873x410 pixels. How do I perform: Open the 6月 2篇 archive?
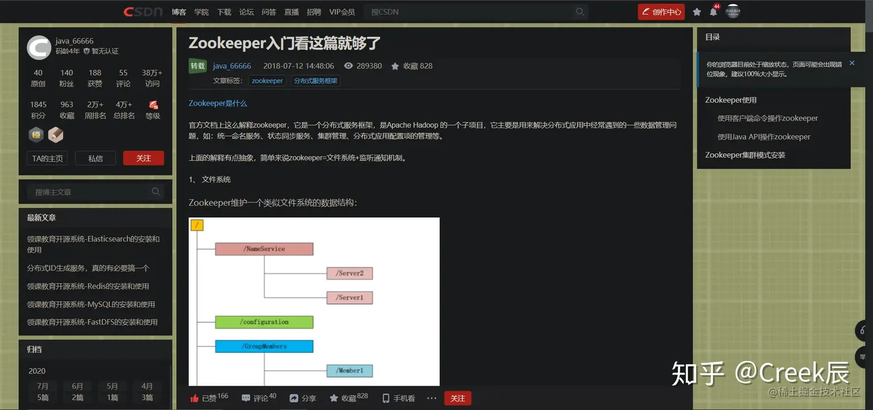tap(77, 392)
